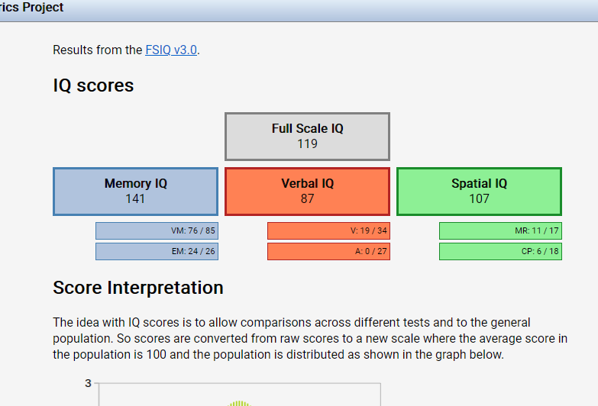
Task: Click the graph axis label 3
Action: click(88, 383)
